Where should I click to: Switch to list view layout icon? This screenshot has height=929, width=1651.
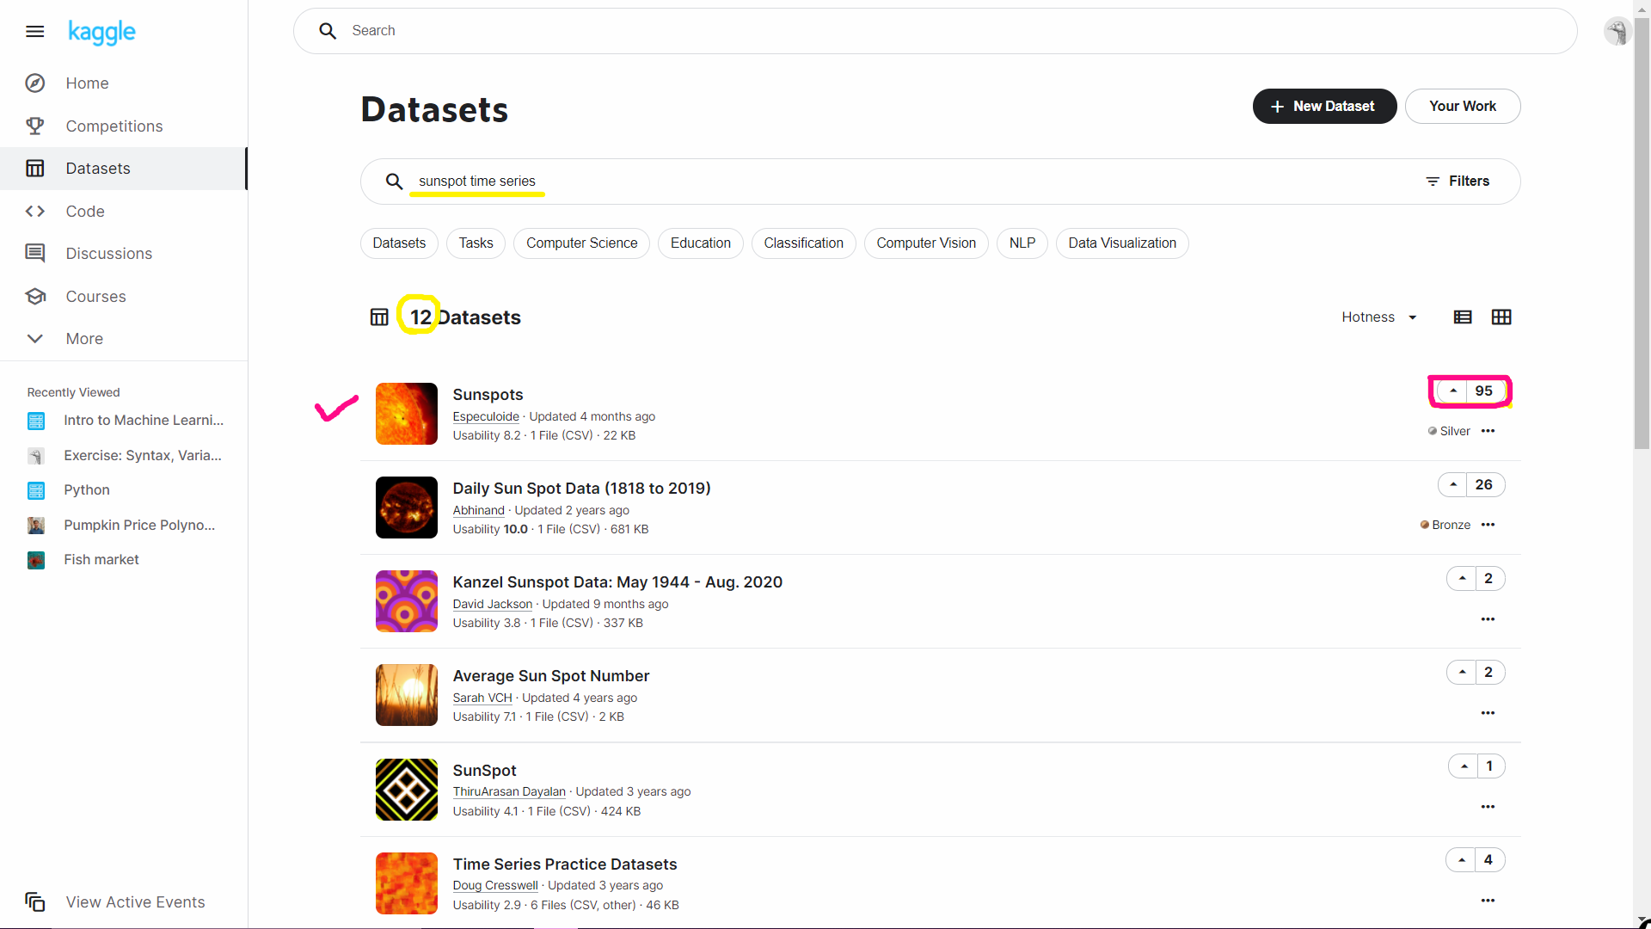1463,317
